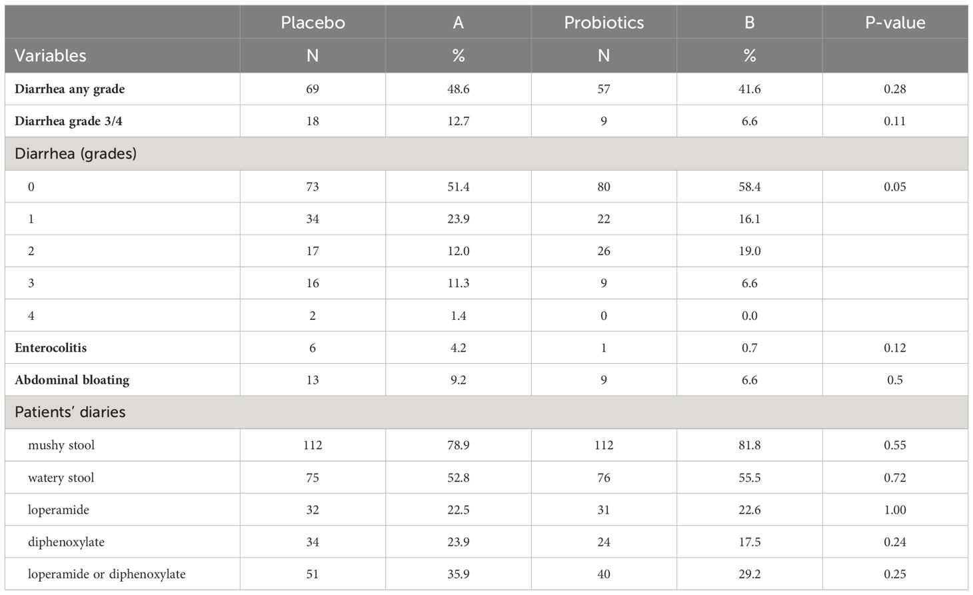Click the 0.28 P-value cell

point(895,89)
